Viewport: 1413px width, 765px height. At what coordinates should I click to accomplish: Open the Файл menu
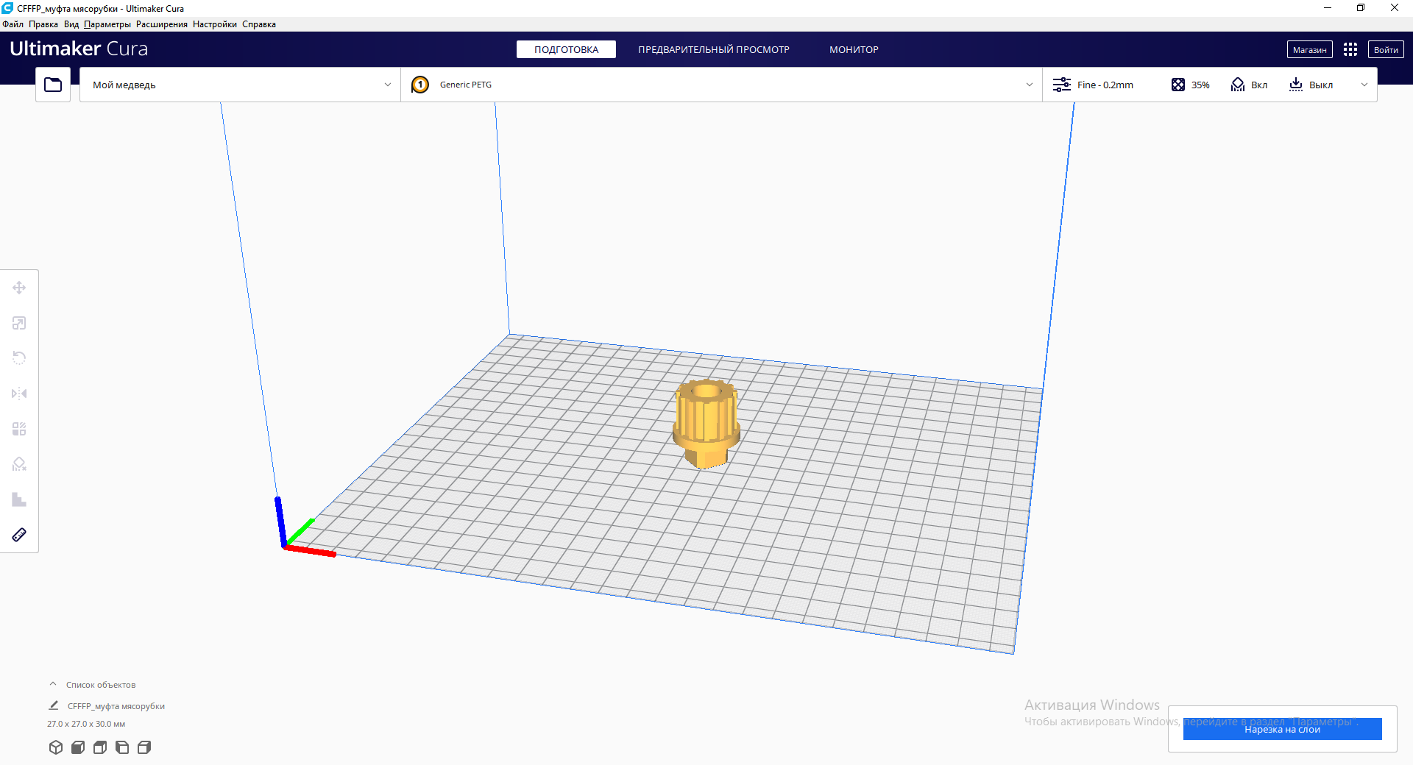(13, 24)
